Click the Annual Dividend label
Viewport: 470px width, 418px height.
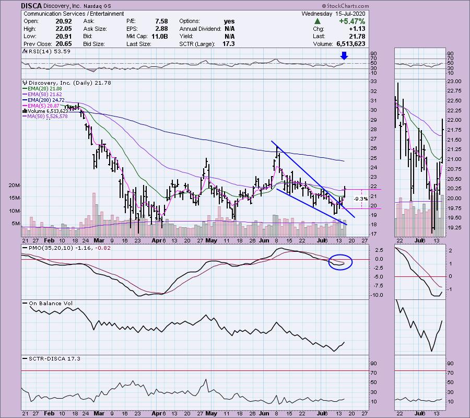coord(200,29)
